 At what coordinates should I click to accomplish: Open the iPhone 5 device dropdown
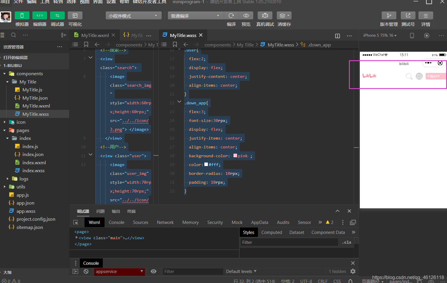[x=380, y=35]
